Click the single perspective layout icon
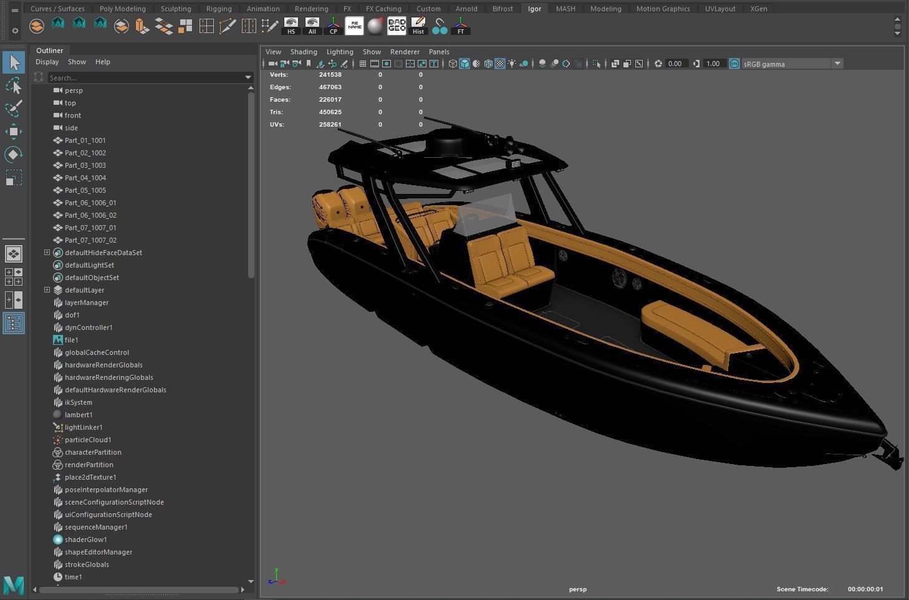 (14, 254)
